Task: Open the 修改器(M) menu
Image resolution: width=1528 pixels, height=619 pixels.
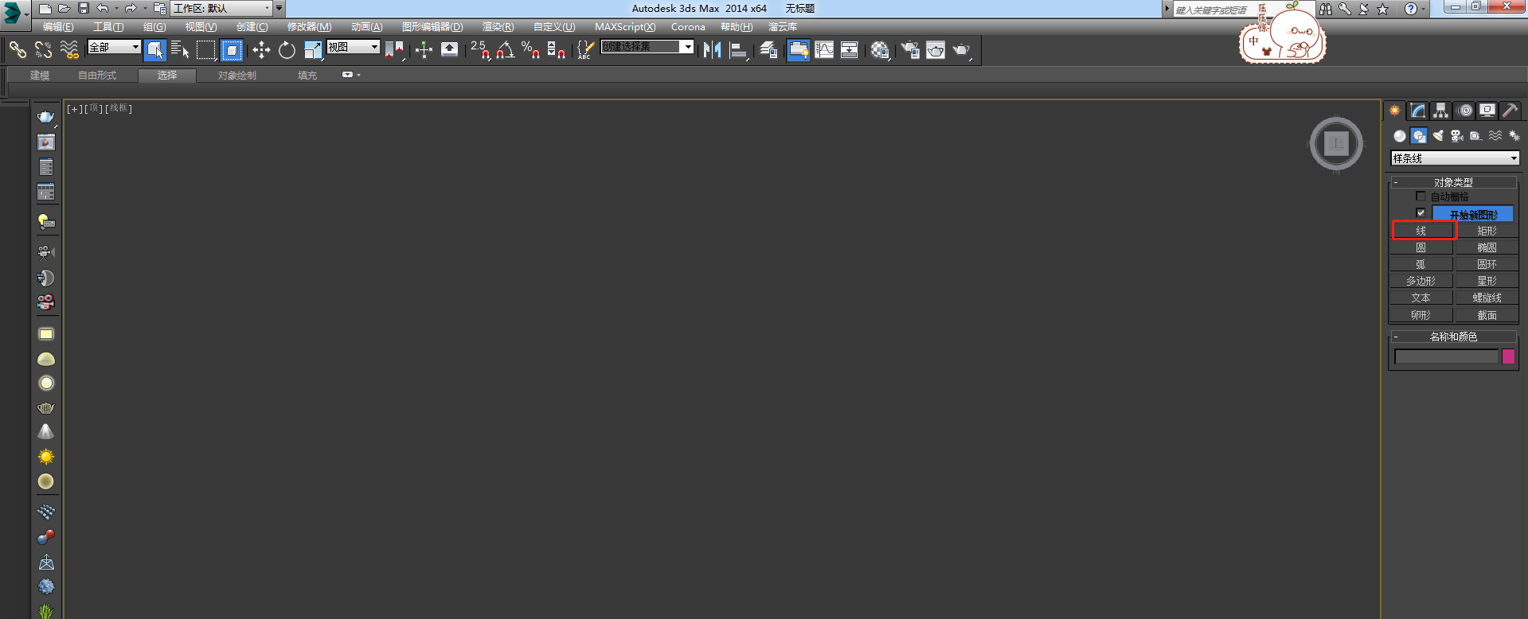Action: [x=309, y=27]
